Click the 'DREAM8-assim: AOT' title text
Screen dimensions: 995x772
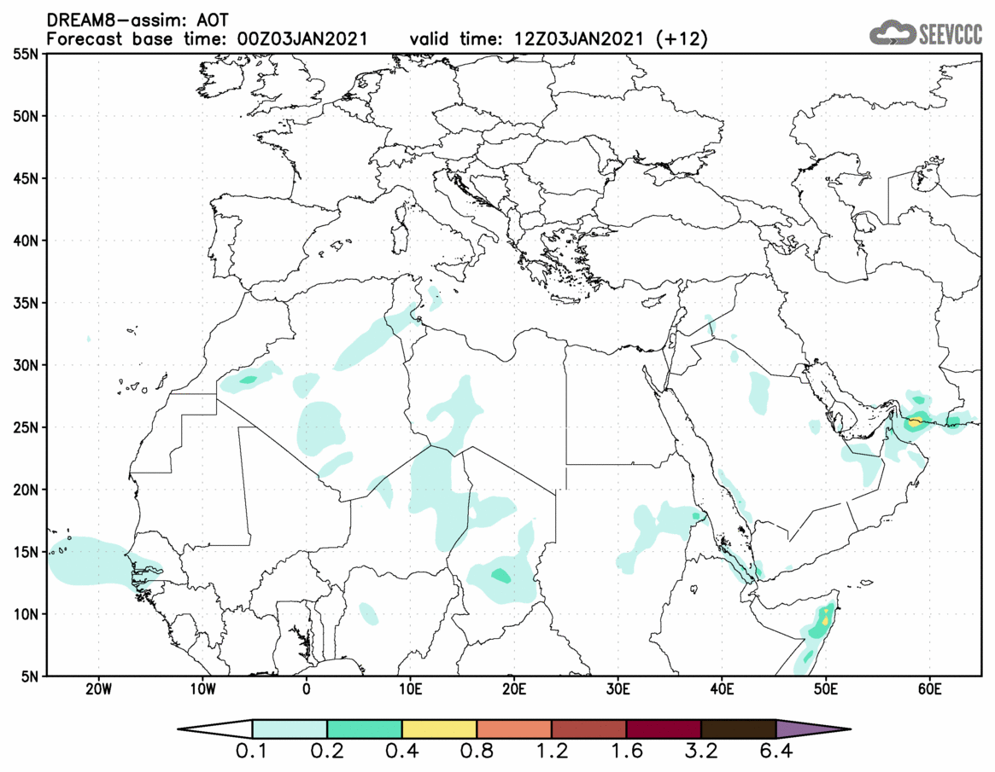(137, 21)
